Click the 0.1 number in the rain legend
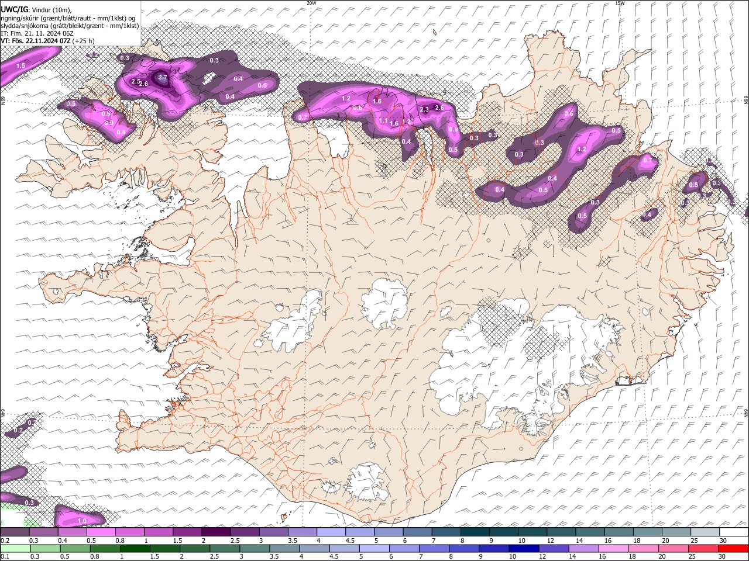 tap(4, 556)
